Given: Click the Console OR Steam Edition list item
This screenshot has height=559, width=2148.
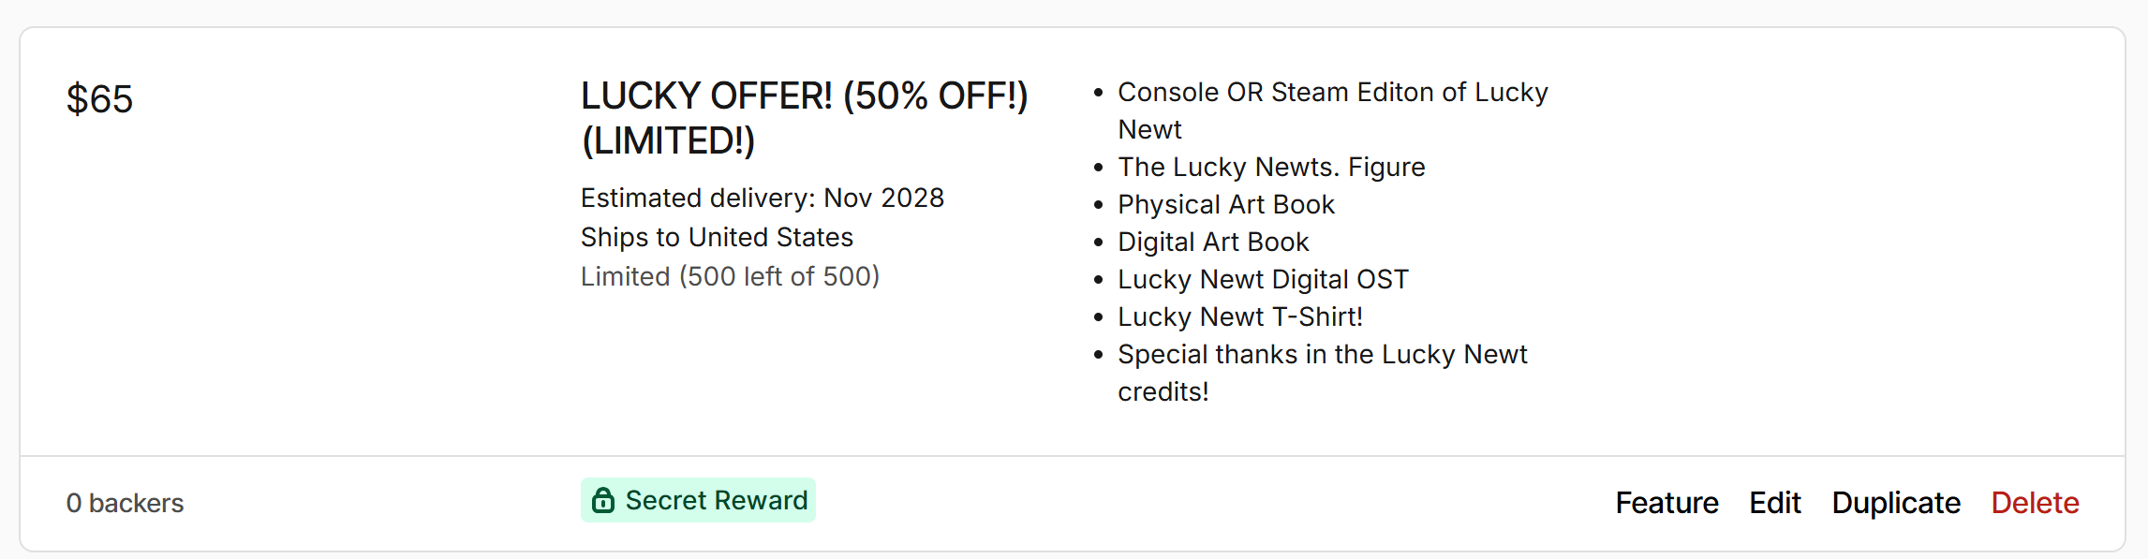Looking at the screenshot, I should click(1332, 93).
